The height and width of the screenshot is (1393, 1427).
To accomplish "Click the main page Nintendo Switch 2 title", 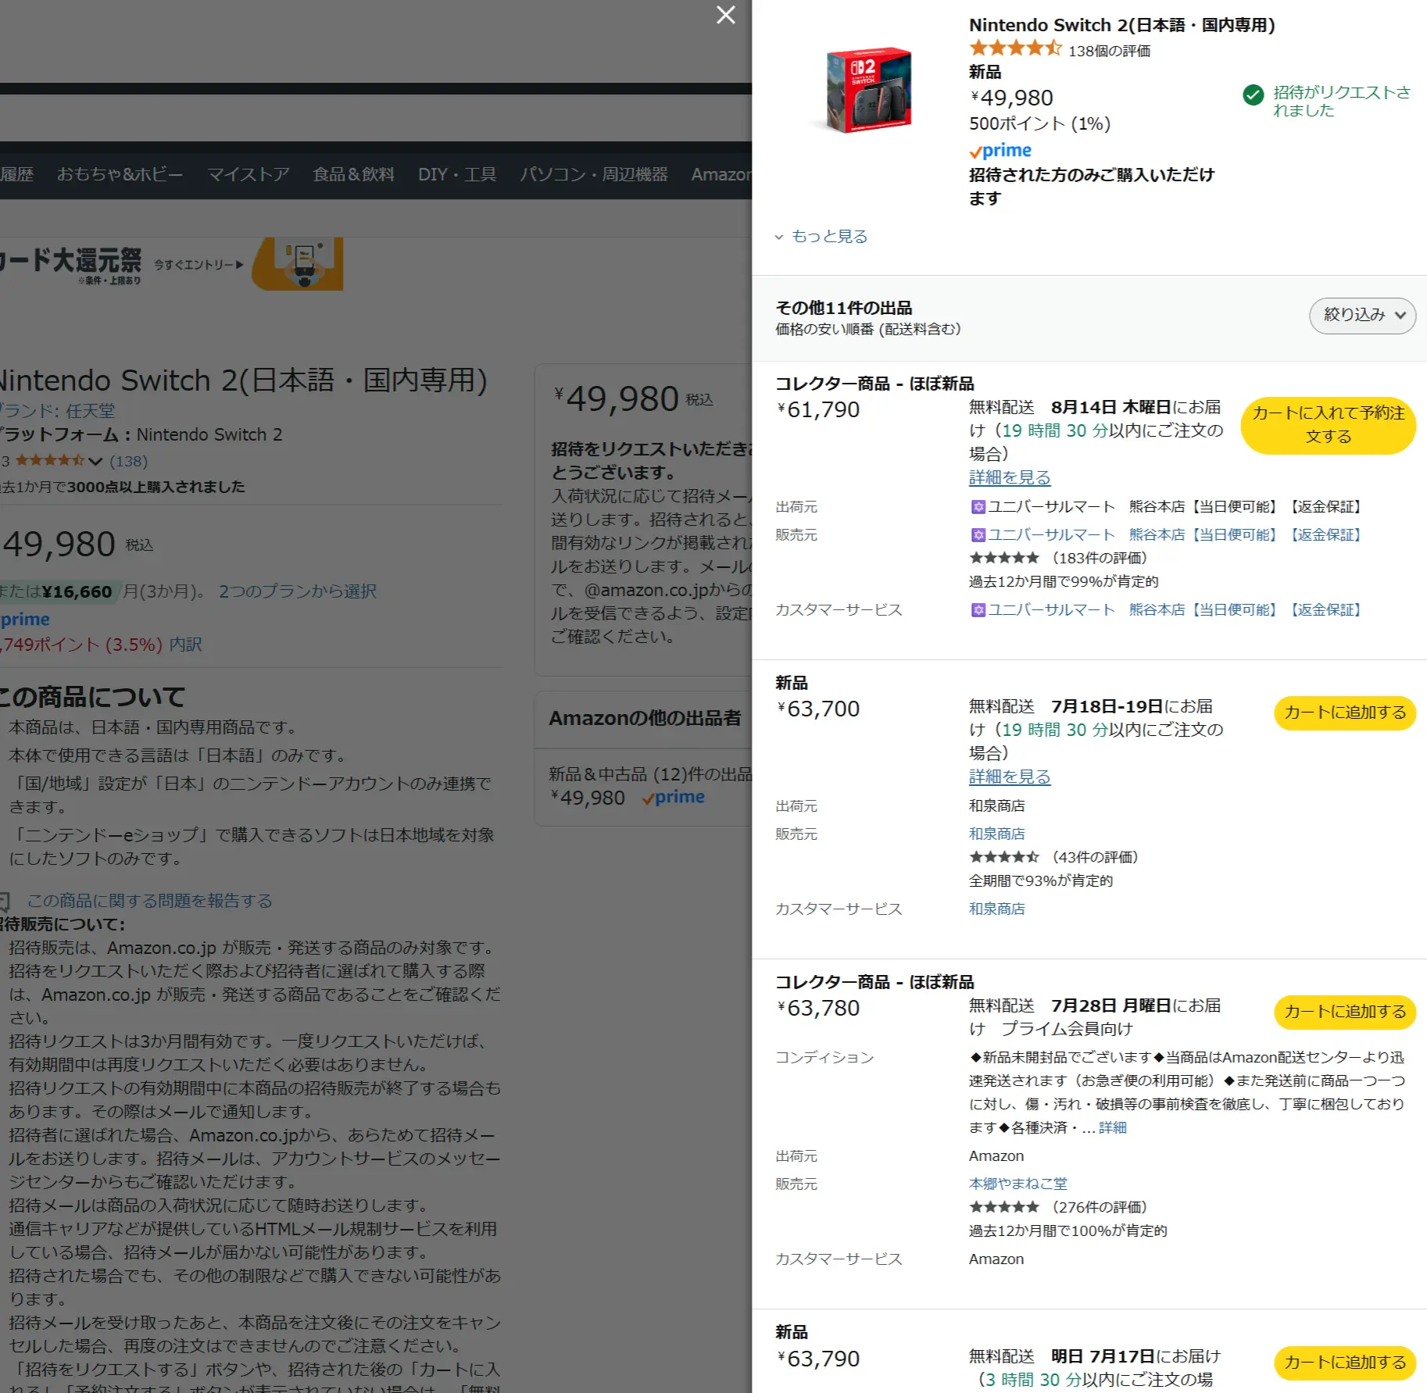I will [x=242, y=380].
